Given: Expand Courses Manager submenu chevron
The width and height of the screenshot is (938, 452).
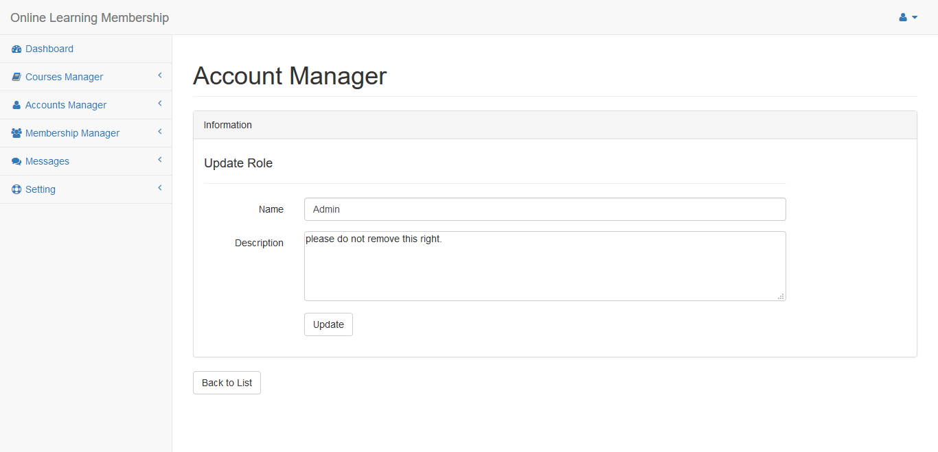Looking at the screenshot, I should 159,75.
